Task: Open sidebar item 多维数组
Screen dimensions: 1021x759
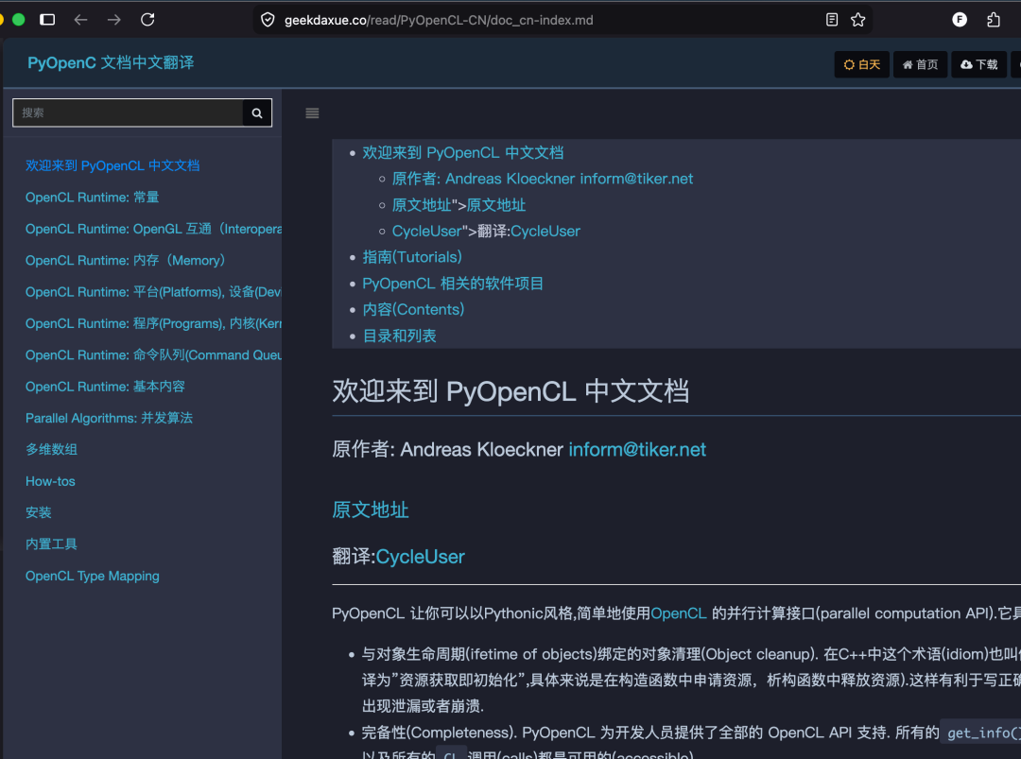Action: click(51, 449)
